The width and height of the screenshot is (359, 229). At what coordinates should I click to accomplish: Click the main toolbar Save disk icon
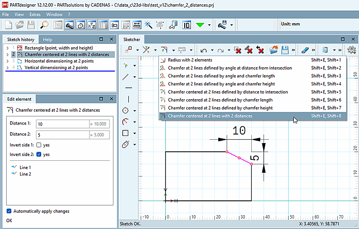pyautogui.click(x=31, y=25)
